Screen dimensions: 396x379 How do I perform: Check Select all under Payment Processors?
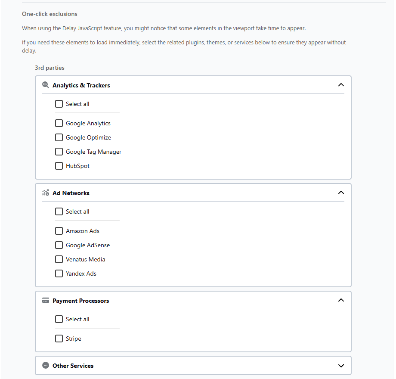(59, 319)
